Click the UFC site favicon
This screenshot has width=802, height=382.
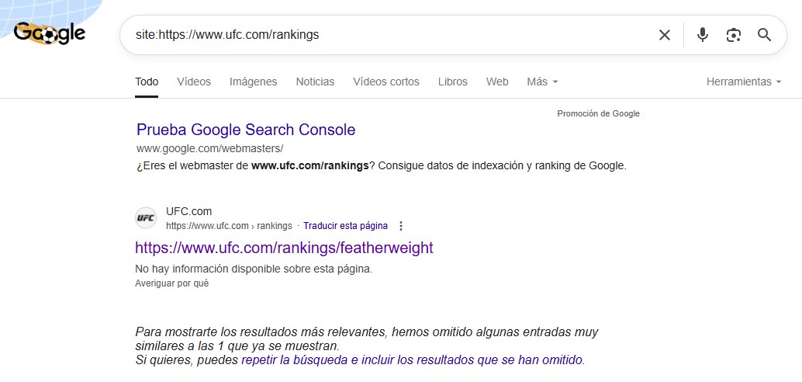point(146,218)
